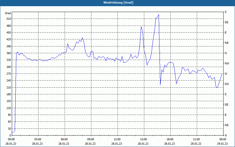Screen dimensions: 235x147
Task: Click the 09:00 x-axis label
Action: pyautogui.click(x=91, y=139)
